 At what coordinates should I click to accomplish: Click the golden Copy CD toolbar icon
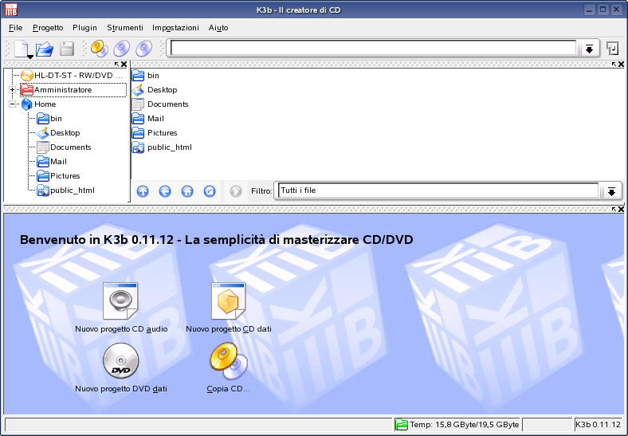click(x=100, y=49)
